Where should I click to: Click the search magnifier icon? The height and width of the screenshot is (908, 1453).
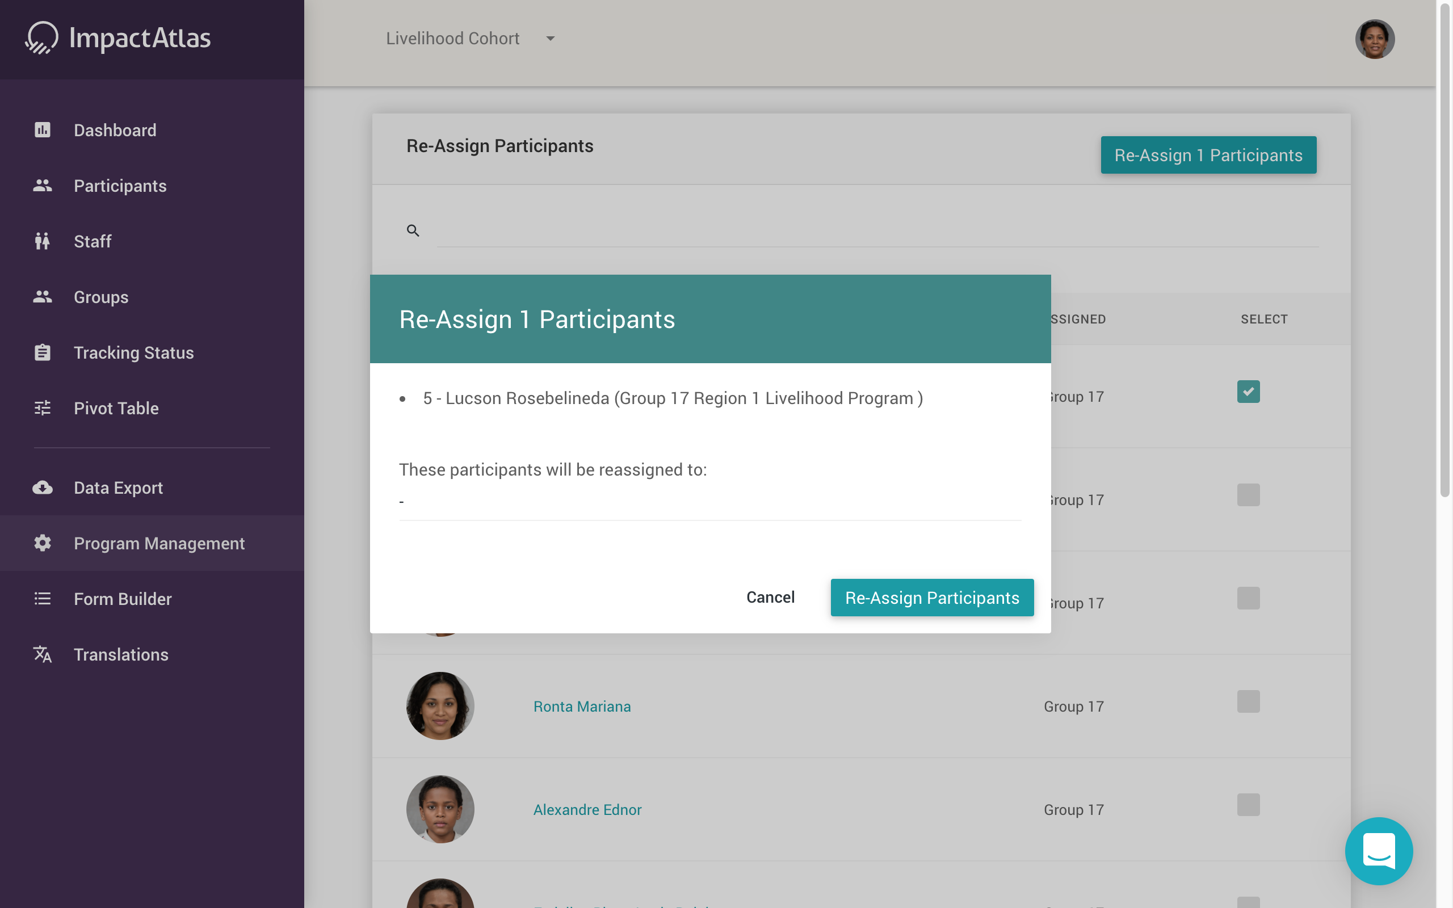click(x=413, y=230)
